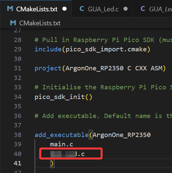Open the italic GUA_Le... preview tab
Image resolution: width=172 pixels, height=173 pixels.
152,9
